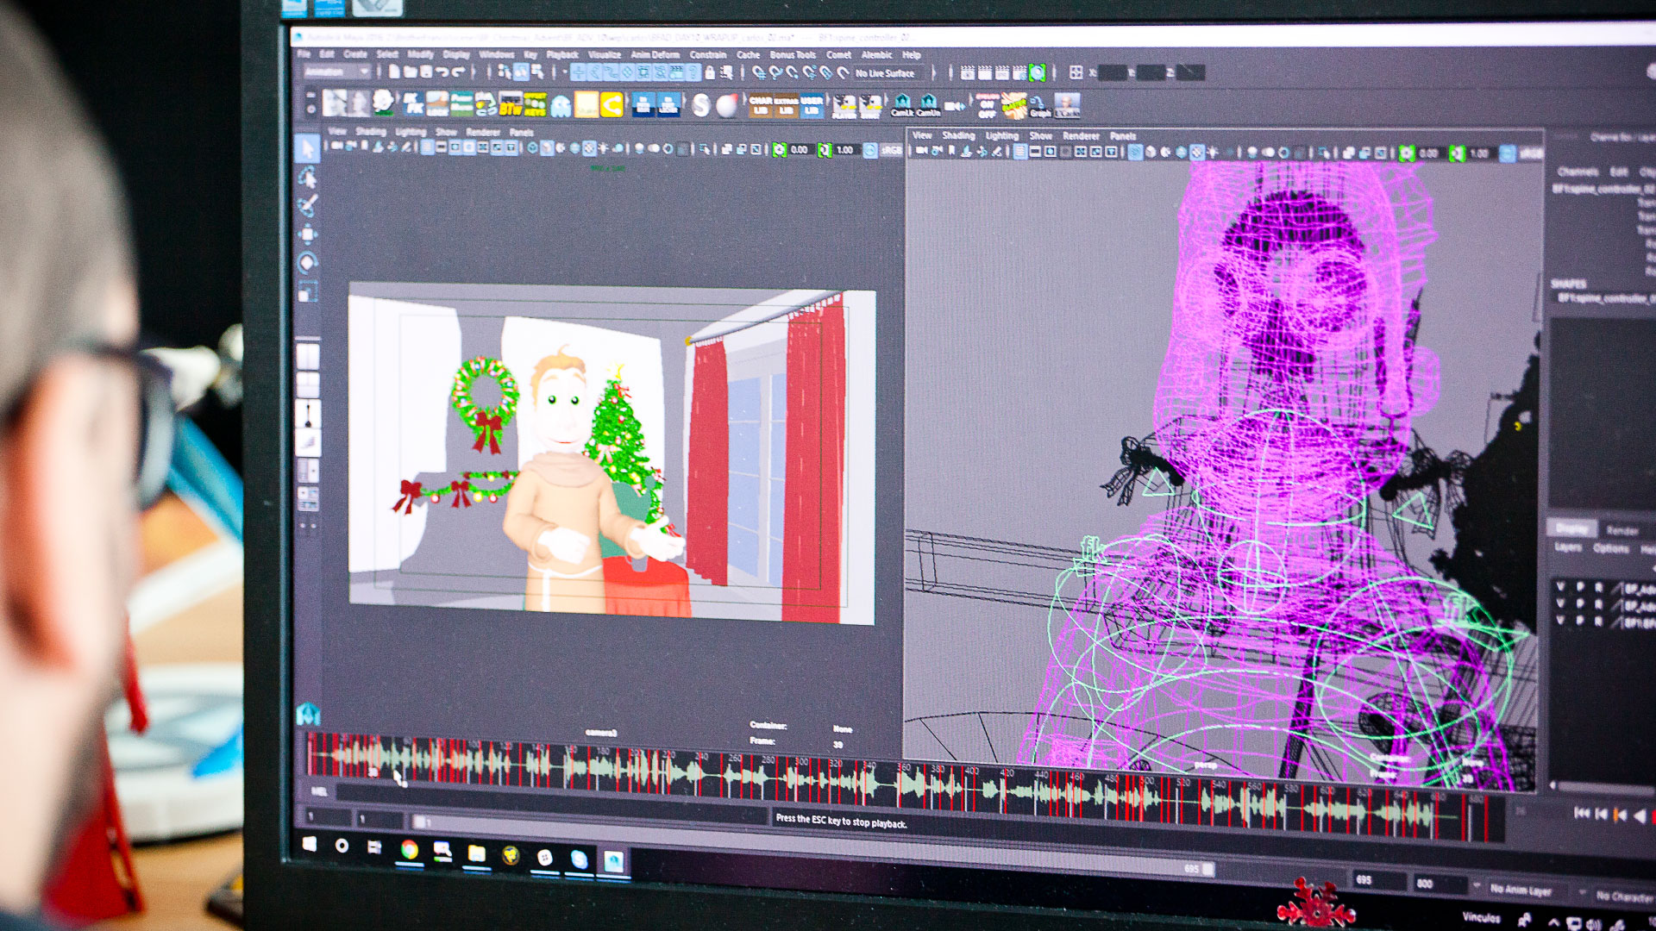Toggle smooth shade display in left viewport
This screenshot has width=1656, height=931.
pos(549,148)
